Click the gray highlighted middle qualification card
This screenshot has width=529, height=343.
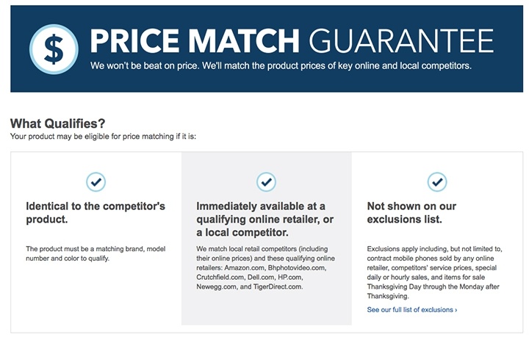(267, 239)
